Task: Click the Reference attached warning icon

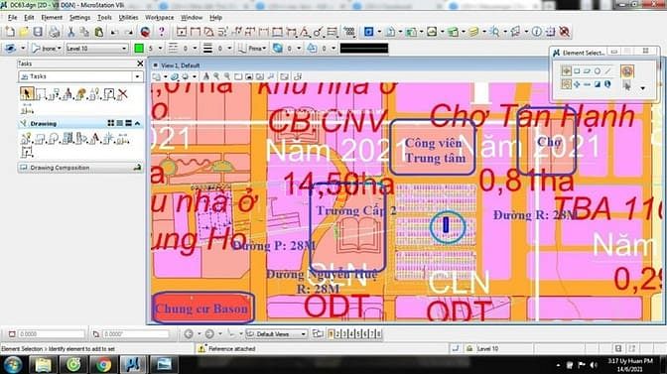Action: coord(201,348)
